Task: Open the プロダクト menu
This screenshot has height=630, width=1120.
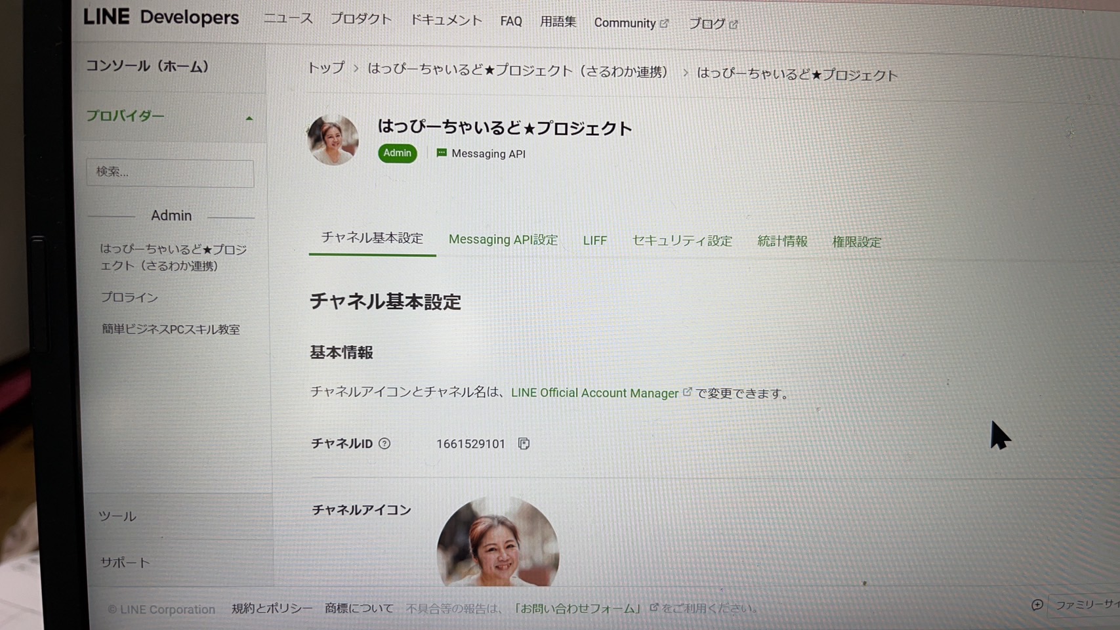Action: click(x=361, y=19)
